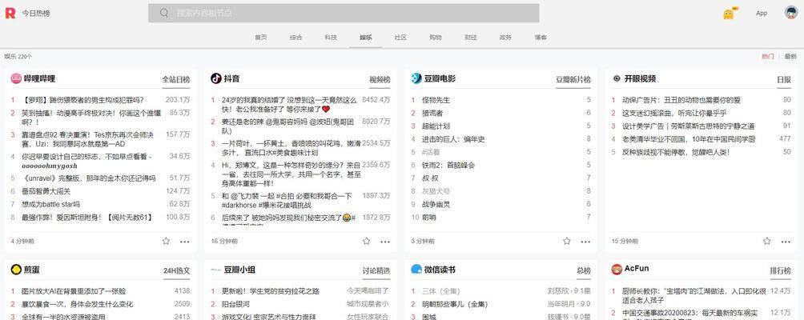
Task: Switch to the 财经 tab
Action: coord(471,38)
